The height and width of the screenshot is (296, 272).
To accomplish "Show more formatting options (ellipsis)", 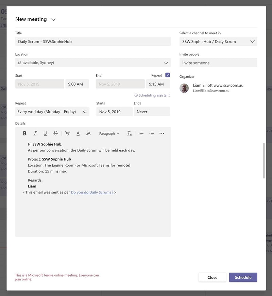I will tap(162, 133).
